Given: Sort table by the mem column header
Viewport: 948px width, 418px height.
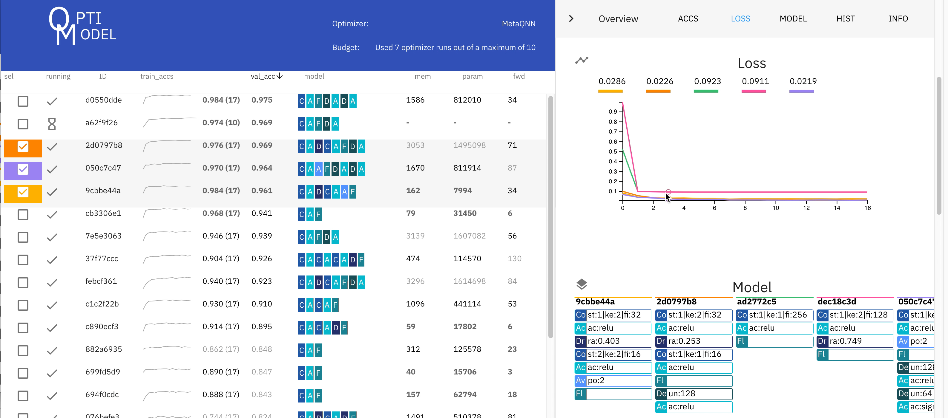Looking at the screenshot, I should coord(422,76).
